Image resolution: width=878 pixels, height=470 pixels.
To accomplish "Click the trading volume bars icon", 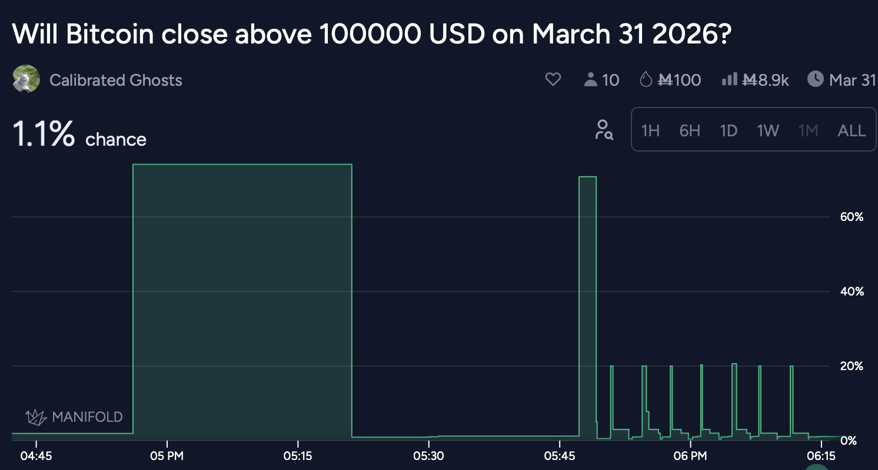I will click(x=730, y=79).
